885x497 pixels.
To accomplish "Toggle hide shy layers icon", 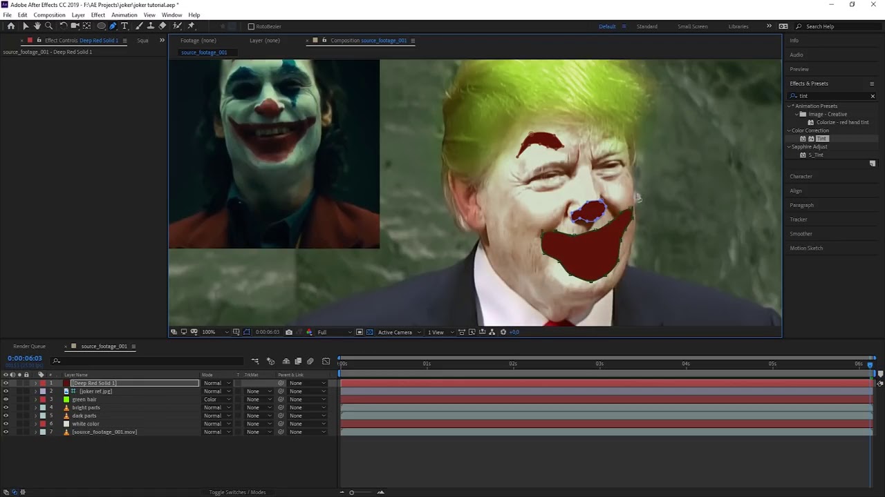I will click(x=286, y=361).
